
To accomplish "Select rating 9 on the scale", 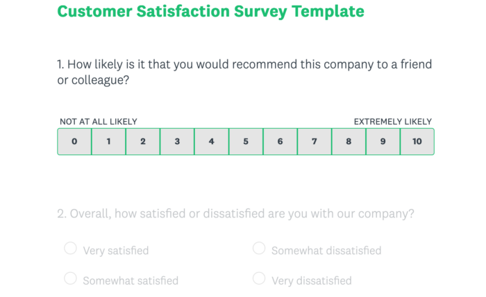I will click(383, 141).
